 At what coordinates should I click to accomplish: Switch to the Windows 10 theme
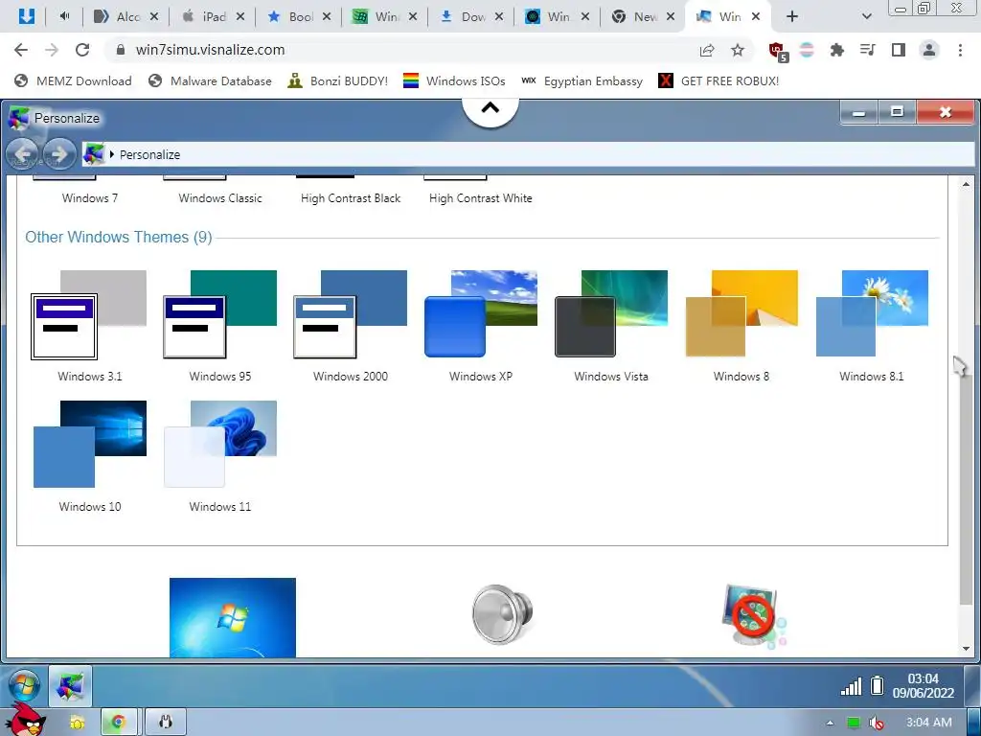click(89, 445)
